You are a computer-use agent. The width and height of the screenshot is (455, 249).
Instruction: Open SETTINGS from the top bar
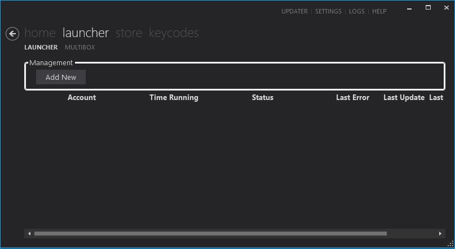click(x=328, y=11)
